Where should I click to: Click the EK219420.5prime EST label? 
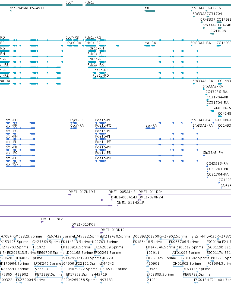116,236
